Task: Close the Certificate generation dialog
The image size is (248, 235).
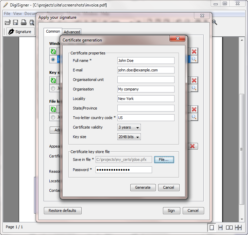Action: click(178, 38)
